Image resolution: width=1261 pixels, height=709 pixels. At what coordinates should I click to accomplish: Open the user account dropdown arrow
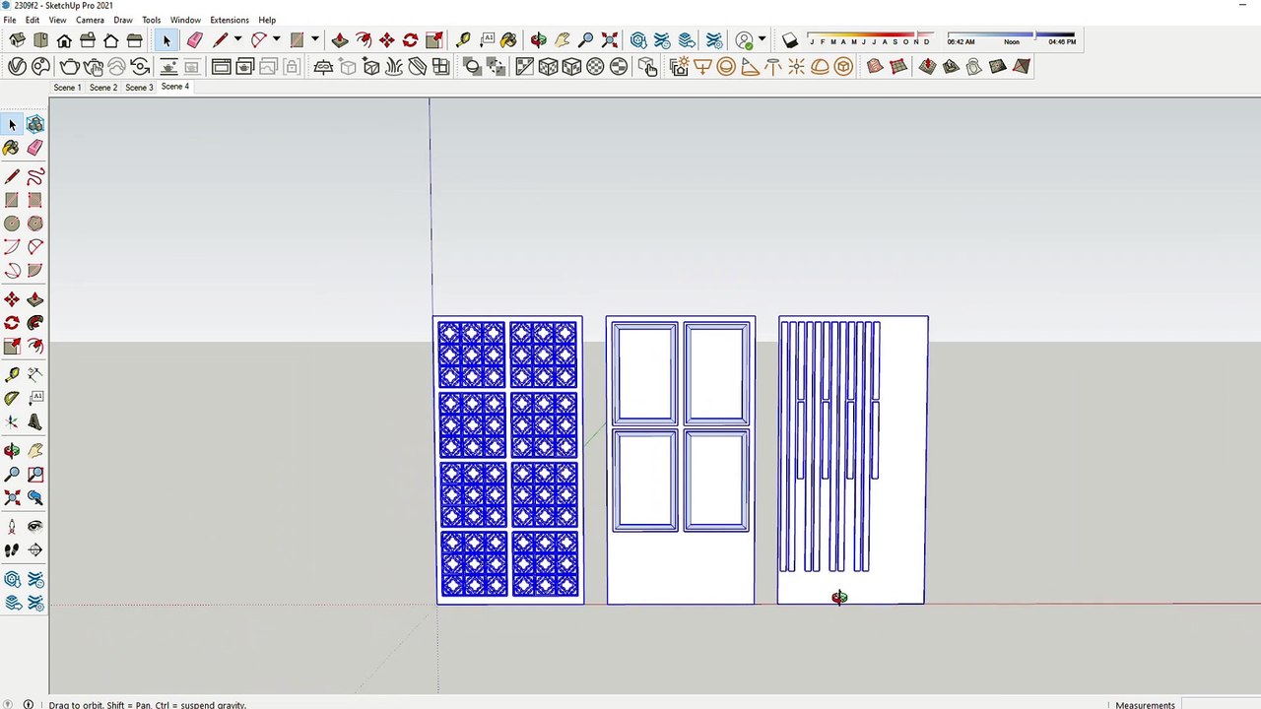coord(762,39)
